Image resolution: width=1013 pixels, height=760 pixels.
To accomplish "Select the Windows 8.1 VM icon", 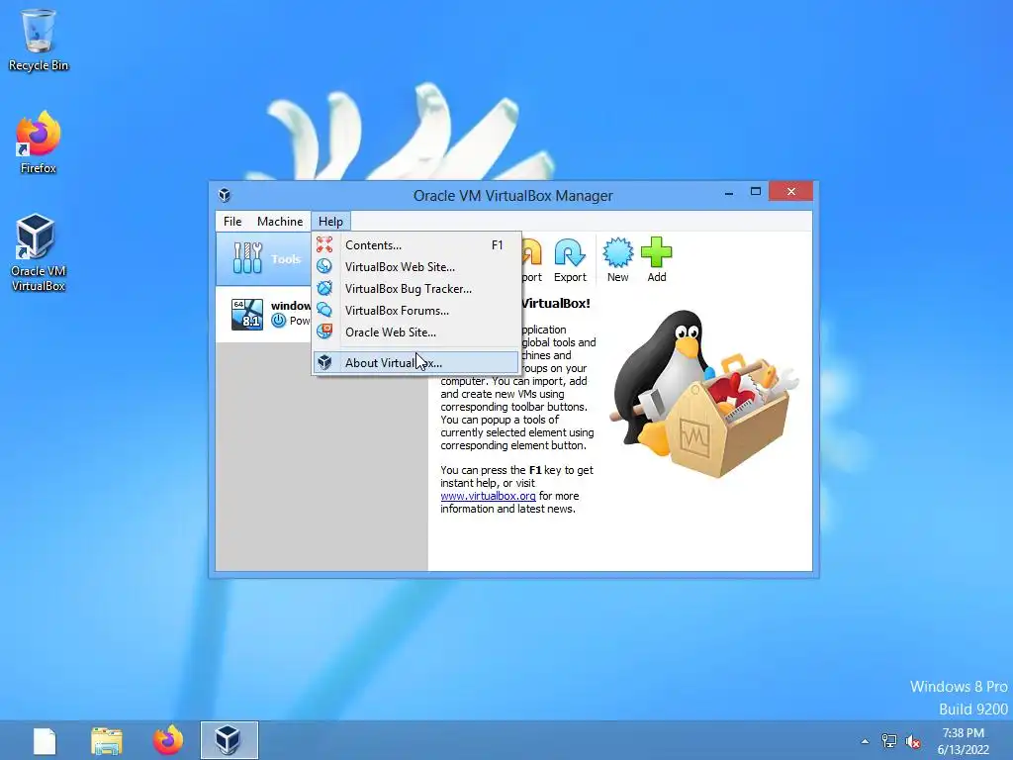I will click(247, 314).
